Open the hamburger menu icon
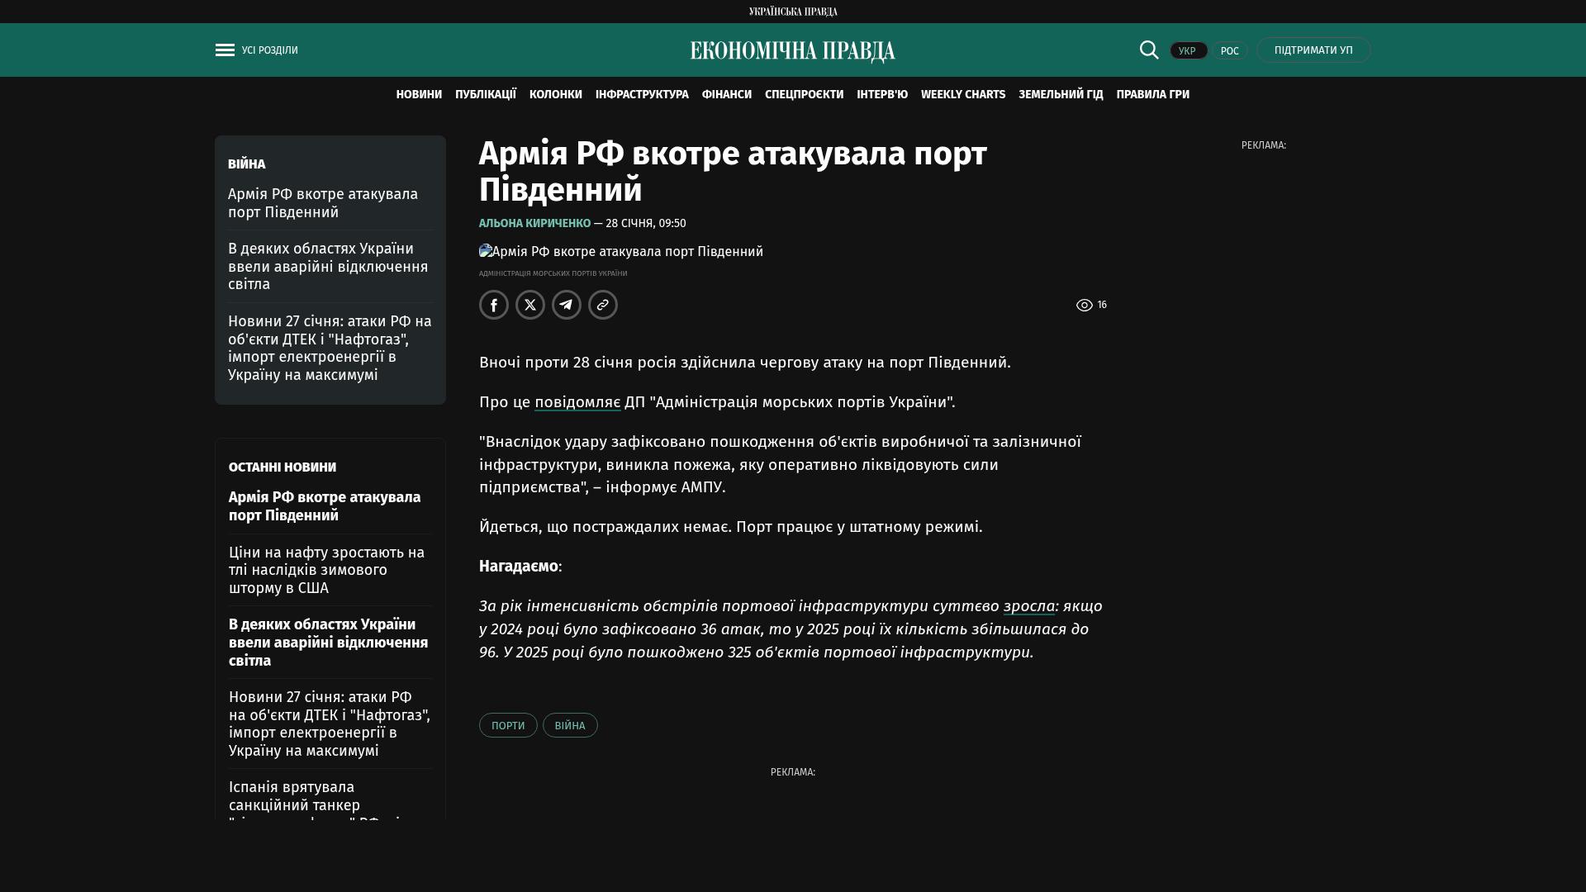 [x=225, y=50]
